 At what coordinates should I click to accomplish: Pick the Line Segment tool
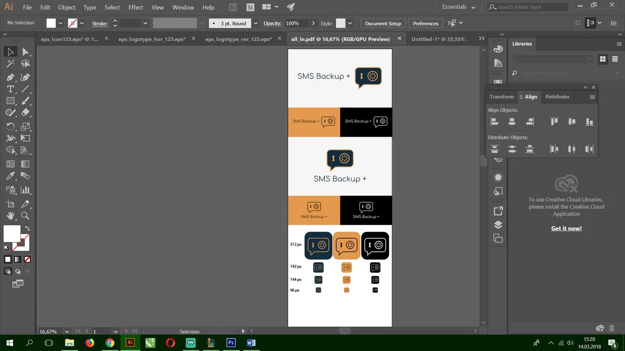coord(25,89)
